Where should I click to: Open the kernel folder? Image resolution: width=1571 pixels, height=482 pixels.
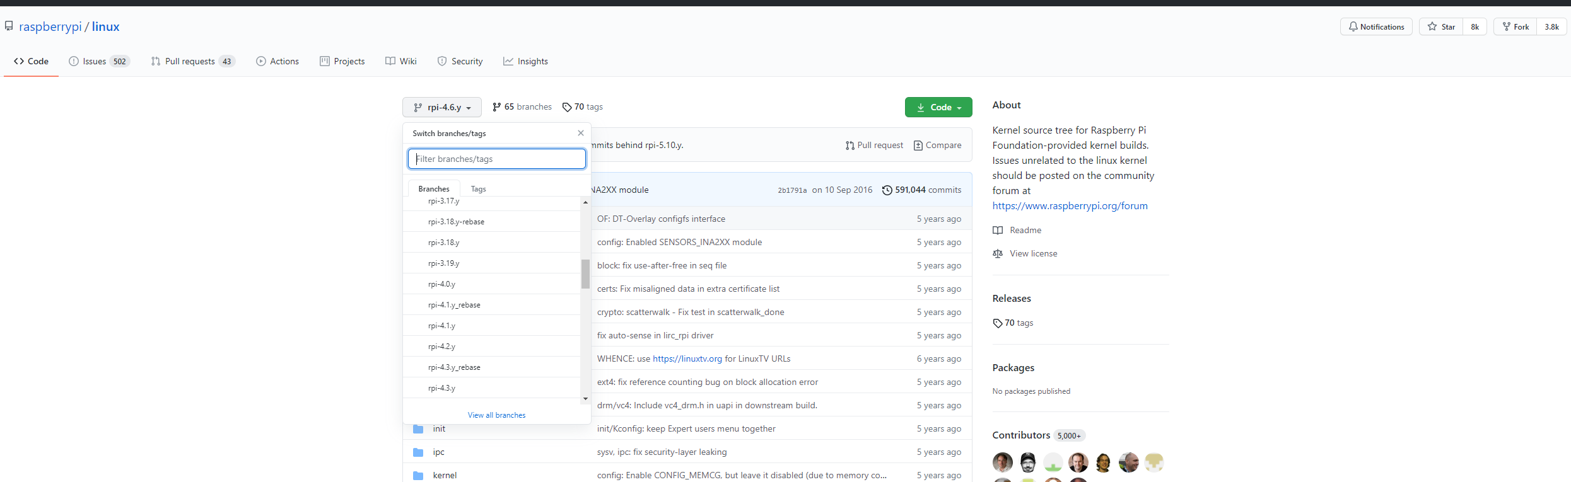tap(445, 475)
